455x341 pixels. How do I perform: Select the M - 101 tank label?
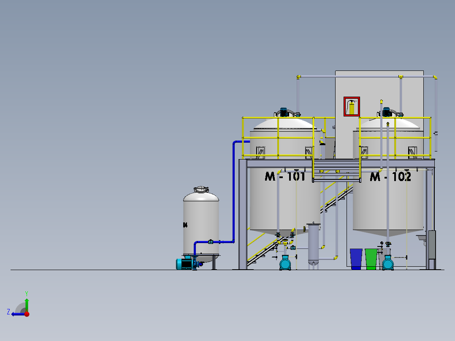point(285,176)
